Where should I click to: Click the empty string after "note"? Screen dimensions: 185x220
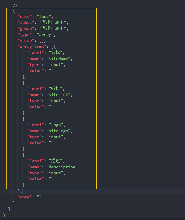click(39, 197)
